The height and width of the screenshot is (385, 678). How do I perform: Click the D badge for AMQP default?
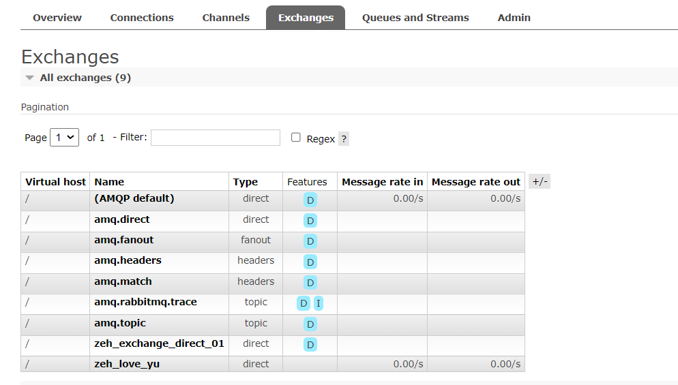(x=310, y=200)
